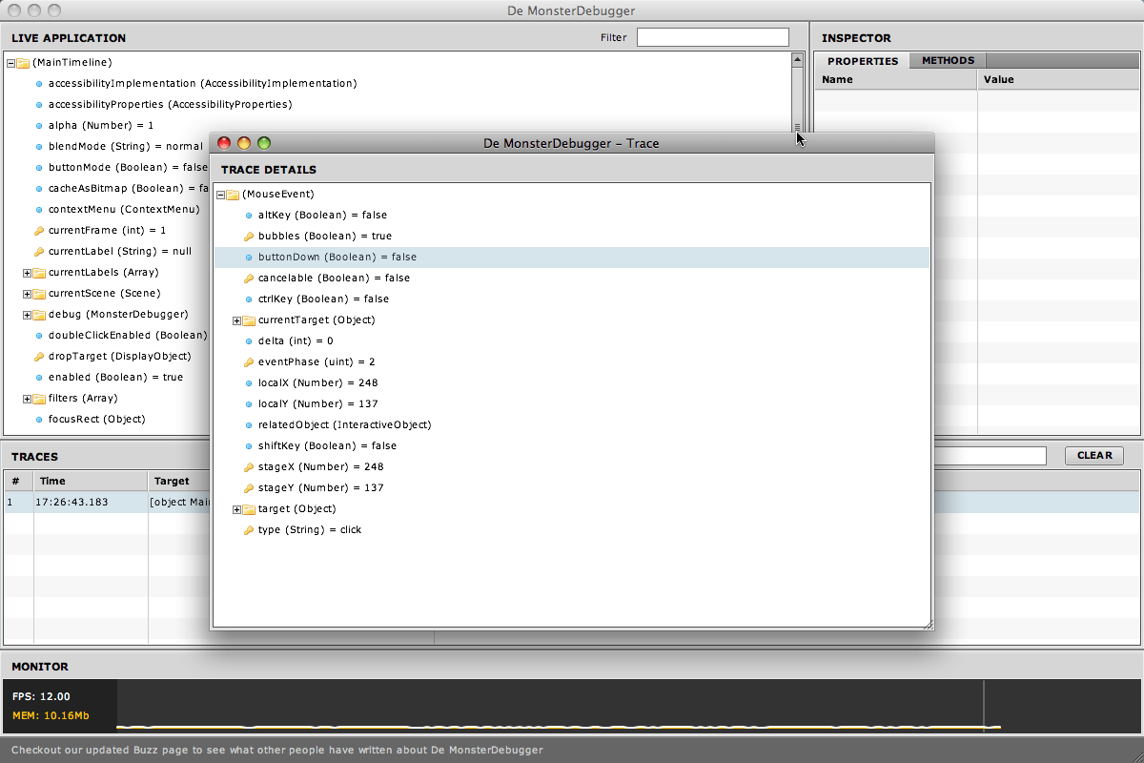Click the key icon beside currentLabel

point(39,252)
